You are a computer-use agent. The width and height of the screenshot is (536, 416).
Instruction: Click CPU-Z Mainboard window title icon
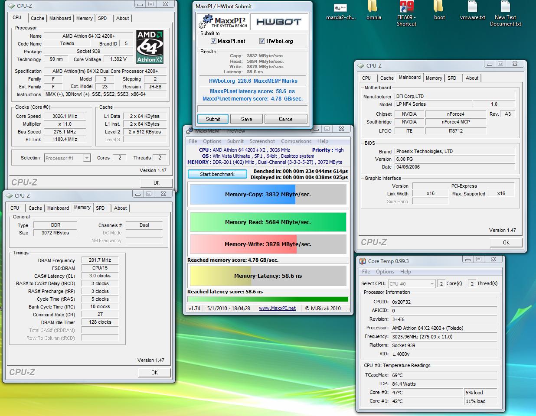[x=360, y=65]
